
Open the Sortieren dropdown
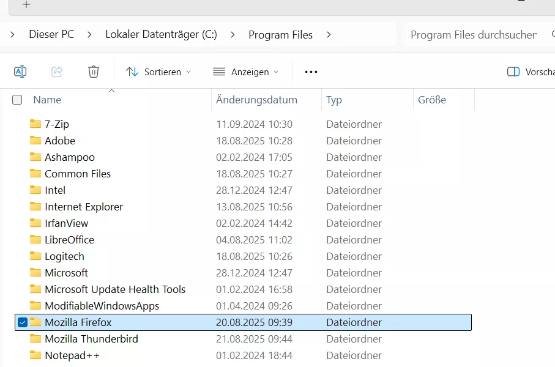(x=158, y=72)
